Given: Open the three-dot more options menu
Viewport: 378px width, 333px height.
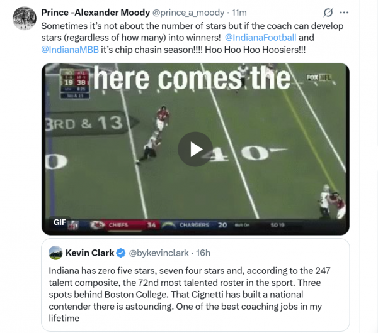Looking at the screenshot, I should (x=344, y=13).
